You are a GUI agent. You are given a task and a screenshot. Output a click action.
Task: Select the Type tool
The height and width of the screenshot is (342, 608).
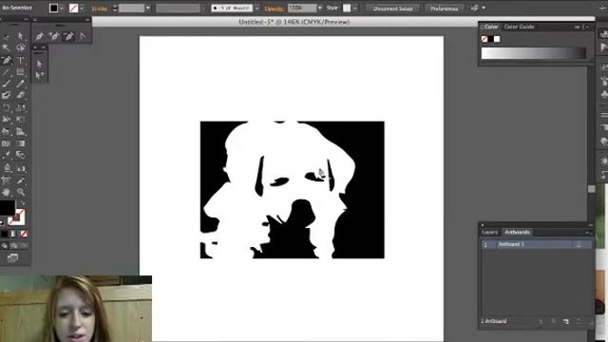(x=21, y=60)
